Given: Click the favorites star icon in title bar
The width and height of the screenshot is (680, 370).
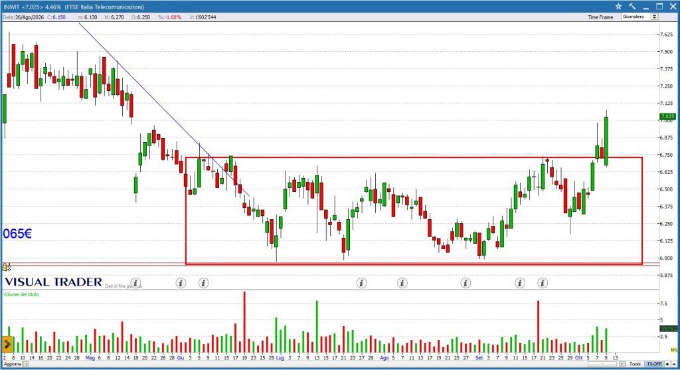Looking at the screenshot, I should tap(618, 7).
